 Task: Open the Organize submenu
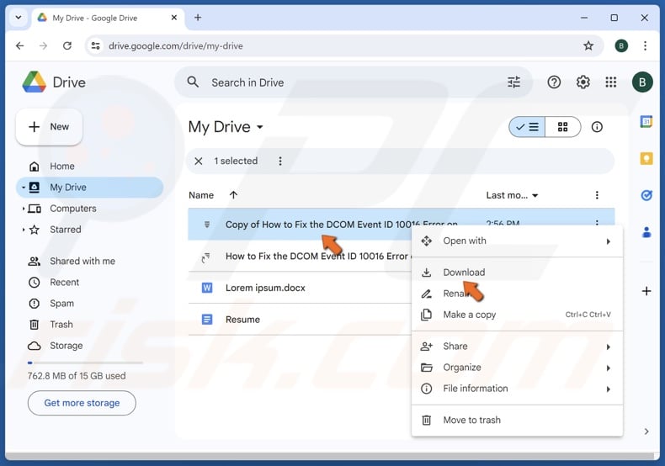(x=517, y=368)
